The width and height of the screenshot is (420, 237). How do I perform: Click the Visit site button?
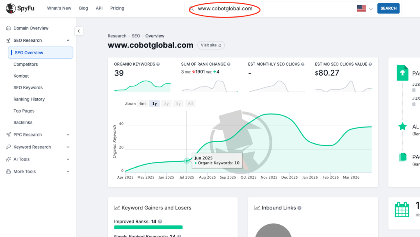pos(211,45)
